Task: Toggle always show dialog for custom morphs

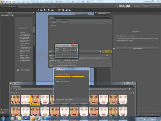Action: 56,65
